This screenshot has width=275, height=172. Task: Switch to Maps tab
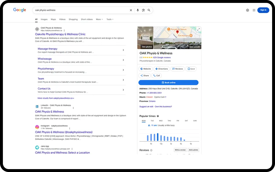tap(53, 19)
